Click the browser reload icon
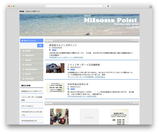This screenshot has width=159, height=134. click(x=103, y=6)
